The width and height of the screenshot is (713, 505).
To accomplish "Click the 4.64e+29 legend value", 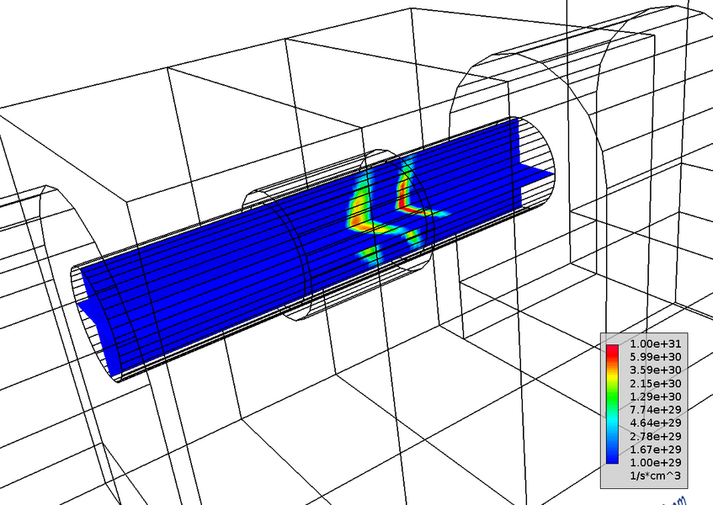I will 655,423.
